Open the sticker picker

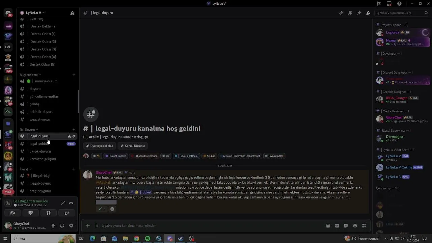pyautogui.click(x=346, y=226)
